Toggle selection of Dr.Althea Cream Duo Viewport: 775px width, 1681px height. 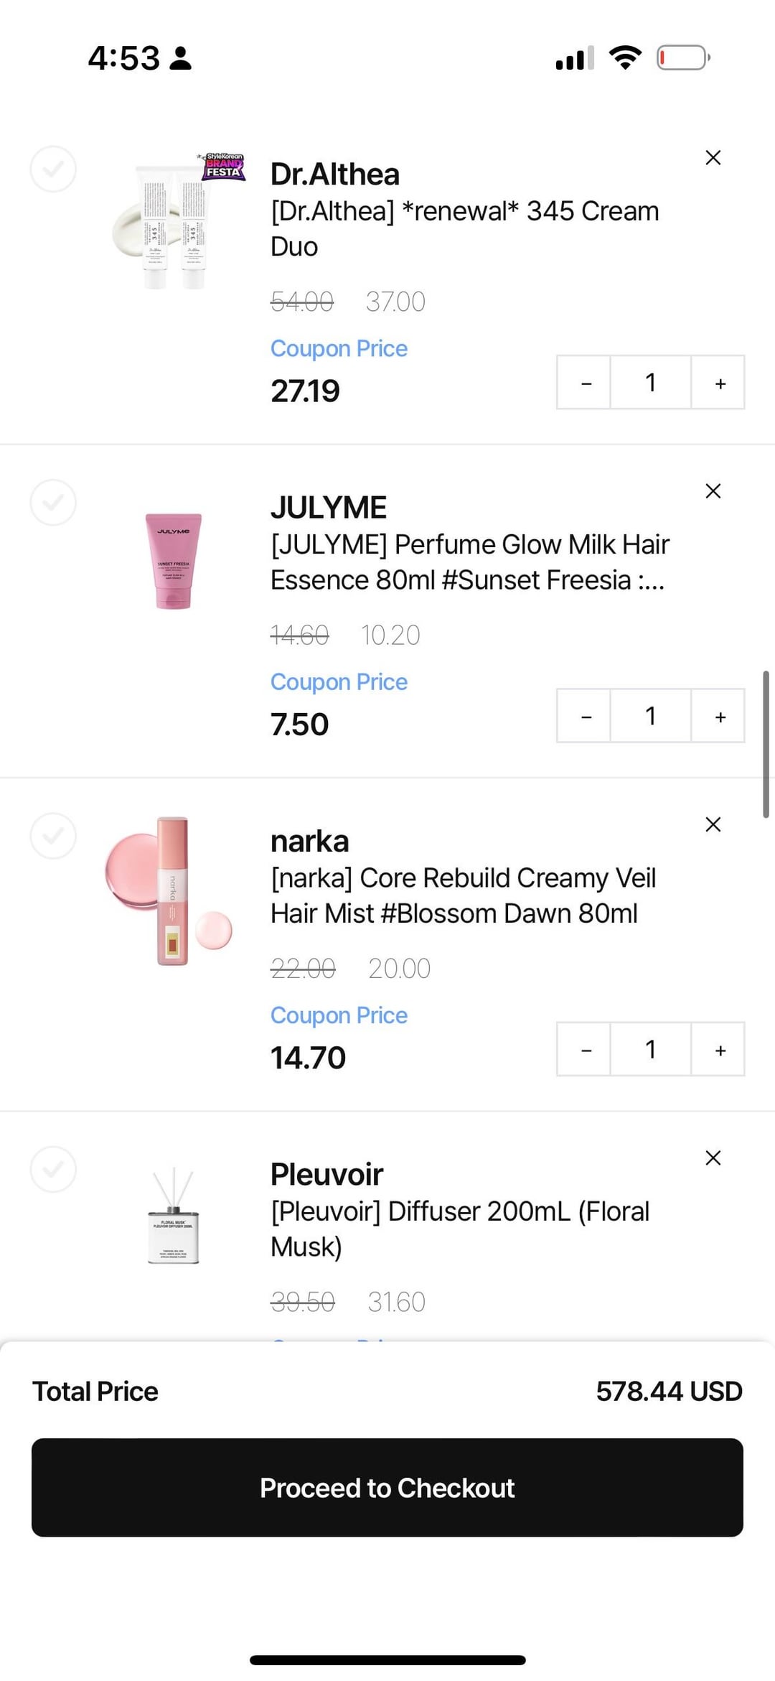(53, 169)
